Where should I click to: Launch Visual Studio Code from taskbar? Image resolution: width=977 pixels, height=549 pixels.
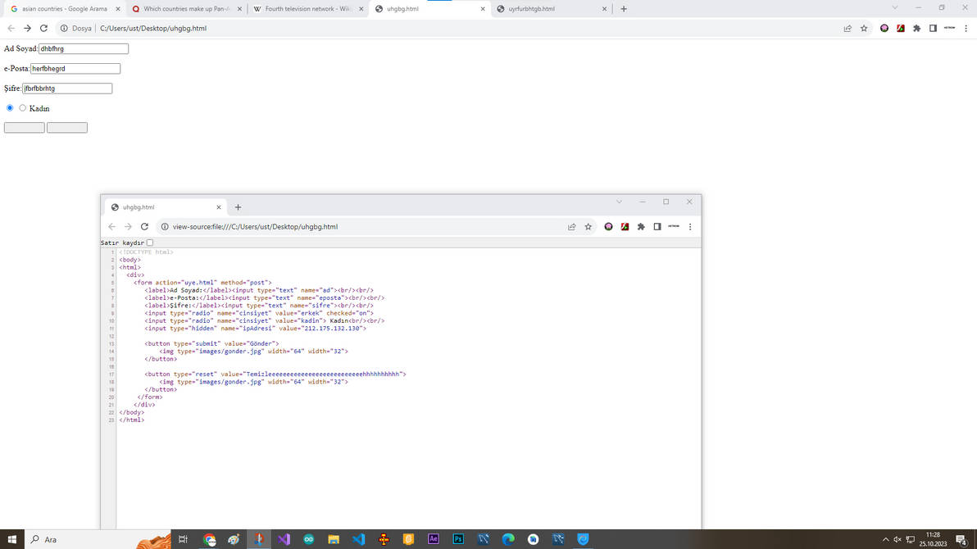coord(358,539)
